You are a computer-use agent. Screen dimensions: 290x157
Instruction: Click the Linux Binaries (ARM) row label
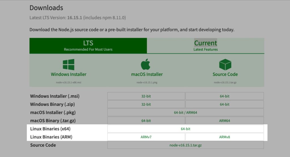click(x=51, y=137)
